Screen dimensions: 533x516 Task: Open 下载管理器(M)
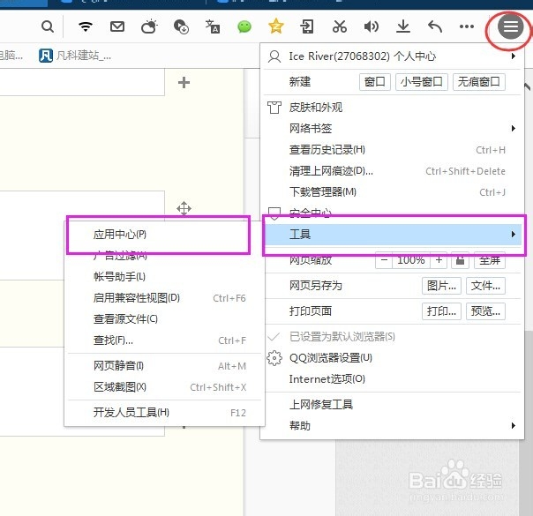393,192
